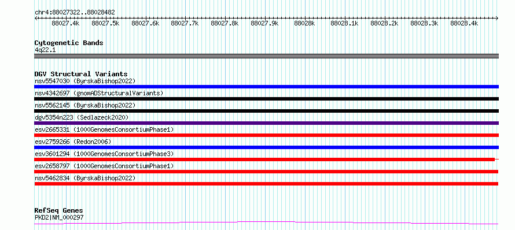Click the nsv5462834 red variant bar
This screenshot has height=230, width=515.
click(x=266, y=184)
